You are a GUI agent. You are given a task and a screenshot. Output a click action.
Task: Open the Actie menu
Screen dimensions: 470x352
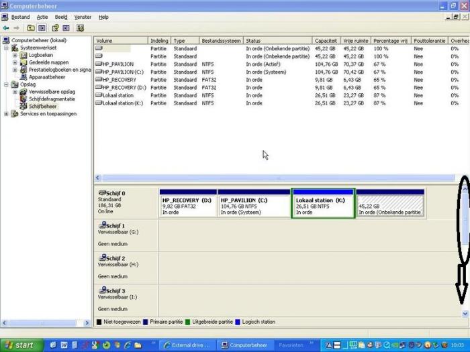[x=42, y=17]
